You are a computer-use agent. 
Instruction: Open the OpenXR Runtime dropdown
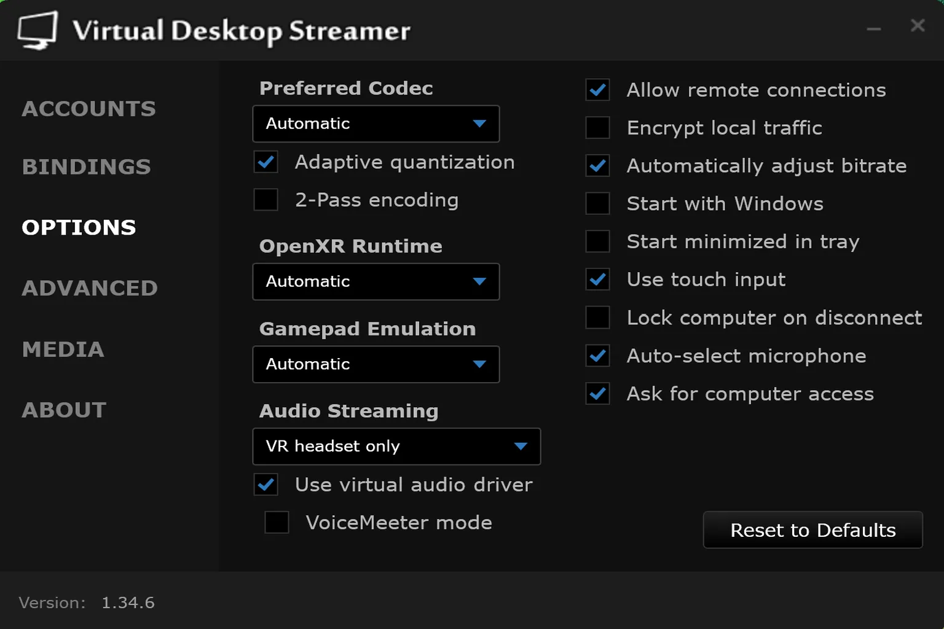tap(376, 282)
